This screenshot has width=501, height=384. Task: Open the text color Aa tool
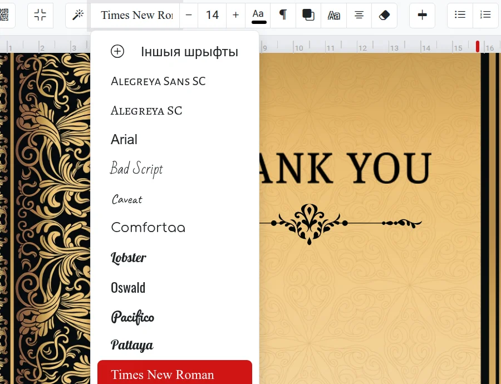pyautogui.click(x=258, y=15)
